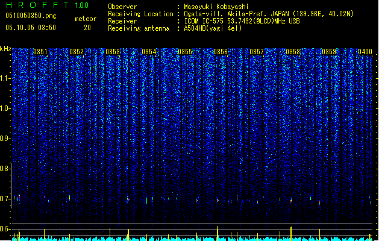
Task: Click the Receiving antenna label
Action: [x=139, y=28]
